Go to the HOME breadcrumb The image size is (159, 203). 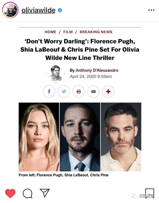51,32
